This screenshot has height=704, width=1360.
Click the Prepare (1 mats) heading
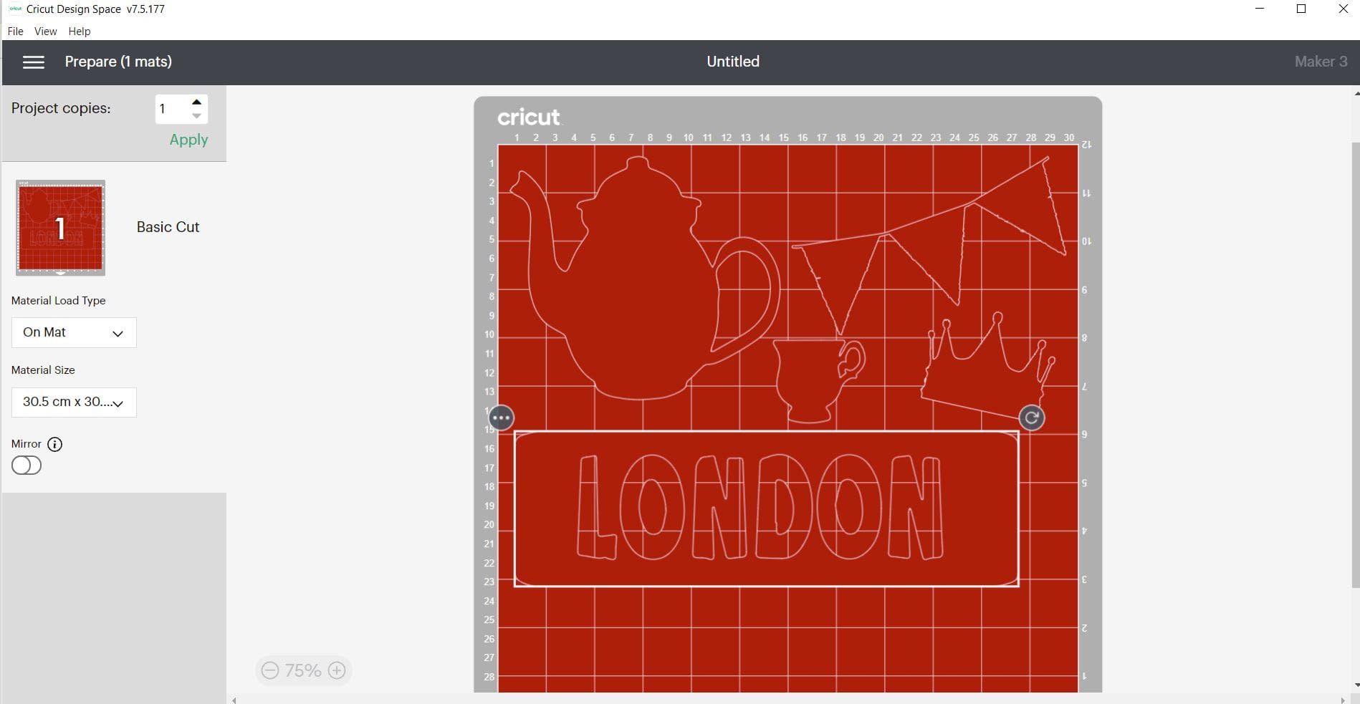point(118,62)
